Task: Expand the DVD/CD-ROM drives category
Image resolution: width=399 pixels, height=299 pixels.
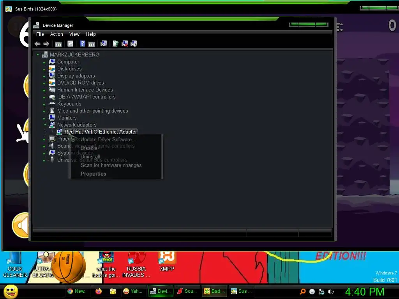Action: coord(44,83)
